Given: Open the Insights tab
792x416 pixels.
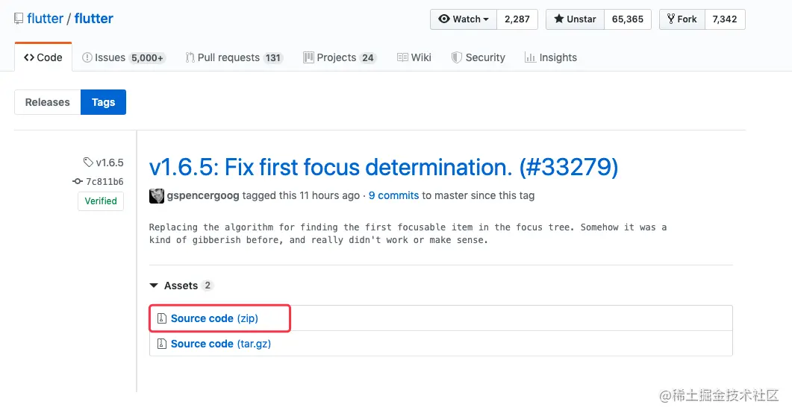Looking at the screenshot, I should [551, 57].
